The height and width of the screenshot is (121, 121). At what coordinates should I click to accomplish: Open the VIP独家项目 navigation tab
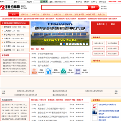pos(90,14)
